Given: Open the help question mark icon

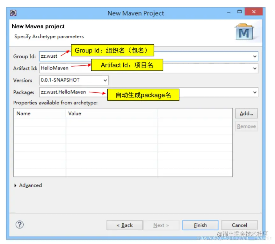Looking at the screenshot, I should click(20, 225).
